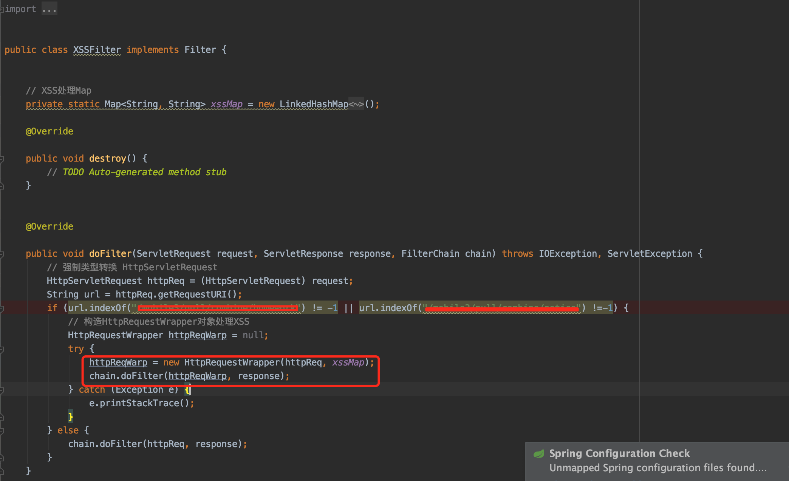The width and height of the screenshot is (789, 481).
Task: Click the Spring leaf icon in the notification
Action: pos(538,453)
